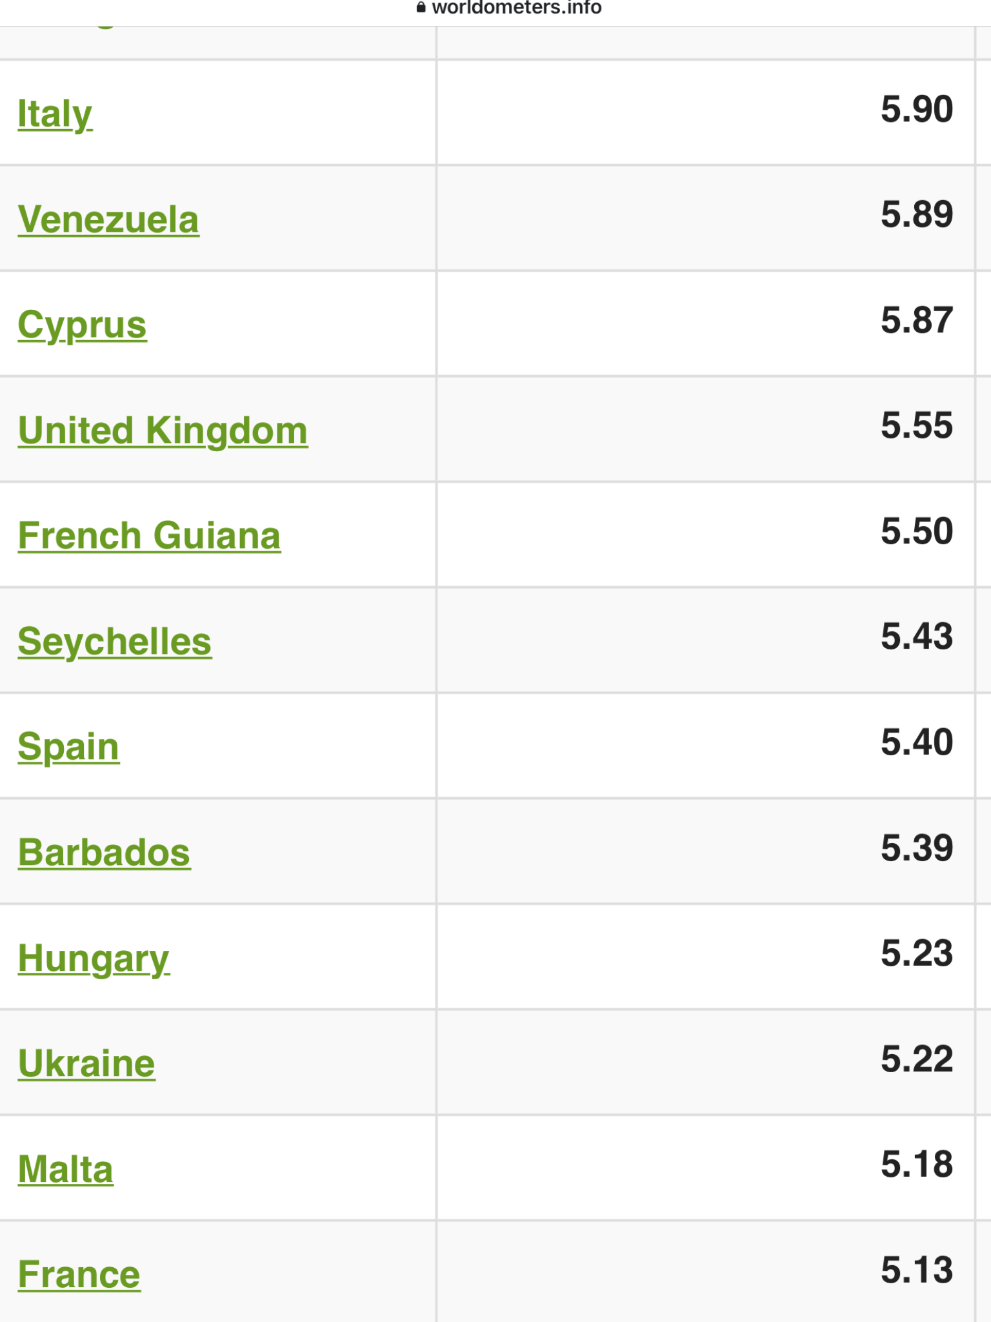Select the 5.55 value for United Kingdom
The width and height of the screenshot is (991, 1322).
point(917,425)
